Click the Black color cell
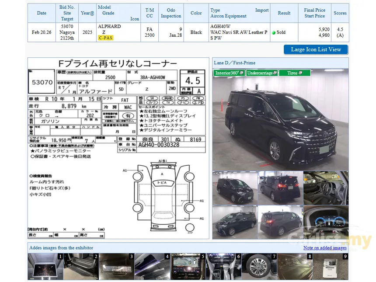This screenshot has height=282, width=376. (196, 32)
